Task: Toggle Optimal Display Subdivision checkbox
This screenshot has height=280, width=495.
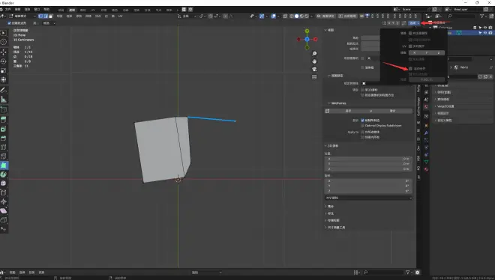Action: point(362,126)
